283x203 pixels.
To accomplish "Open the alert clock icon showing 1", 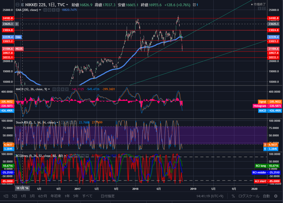I will 195,5.
